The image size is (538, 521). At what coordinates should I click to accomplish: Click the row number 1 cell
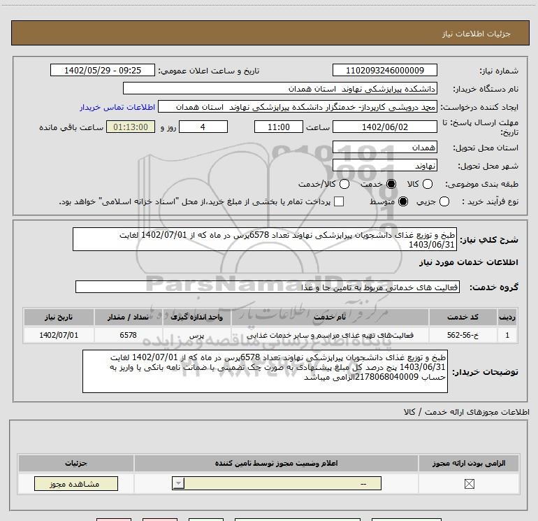coord(507,335)
